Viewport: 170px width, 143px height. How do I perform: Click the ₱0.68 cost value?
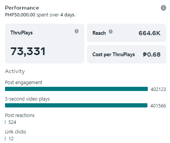(x=152, y=55)
